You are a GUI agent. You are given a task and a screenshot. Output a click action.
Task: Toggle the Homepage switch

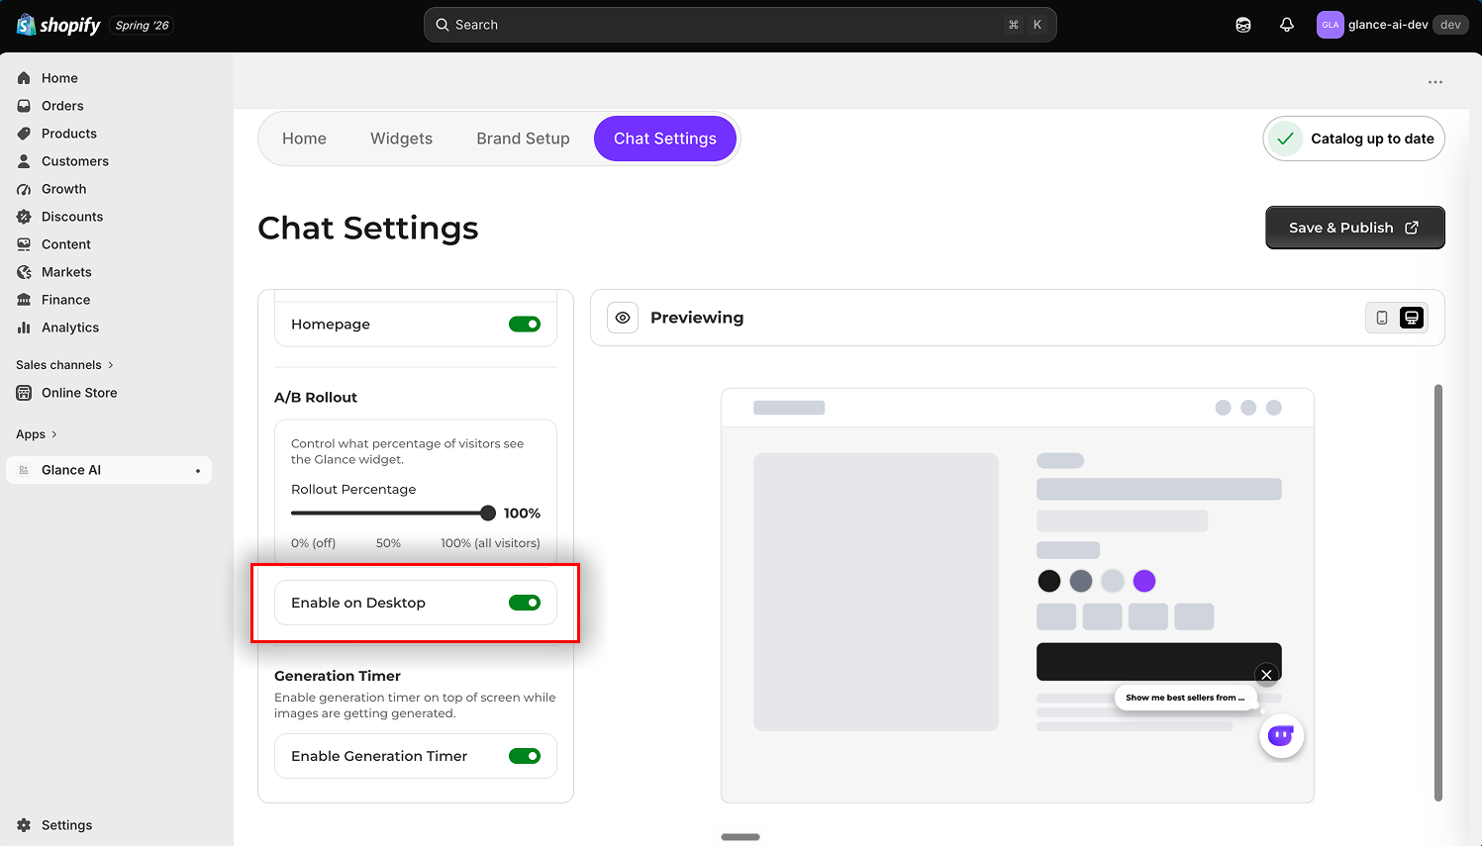tap(525, 325)
